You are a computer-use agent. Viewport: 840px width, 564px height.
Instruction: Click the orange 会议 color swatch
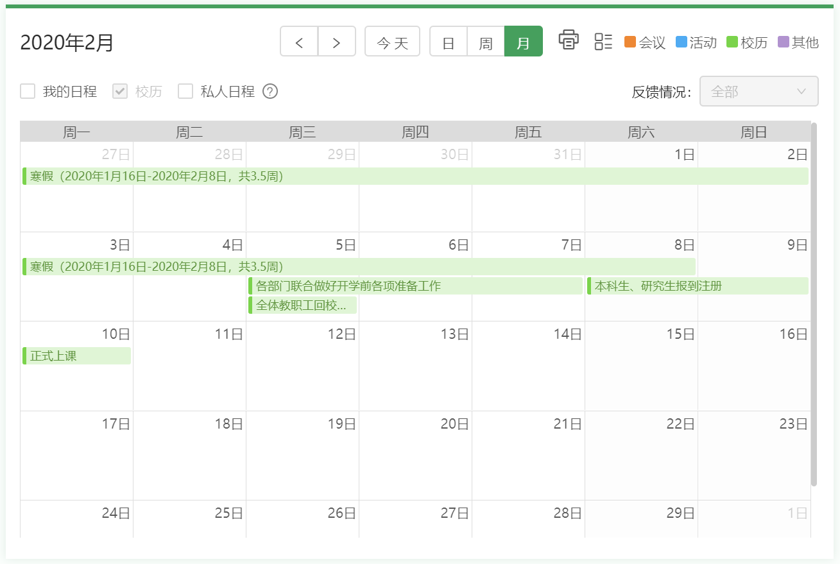point(630,42)
